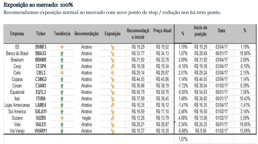
Task: Click the upward exposure arrow for CESP6
Action: [x=113, y=66]
